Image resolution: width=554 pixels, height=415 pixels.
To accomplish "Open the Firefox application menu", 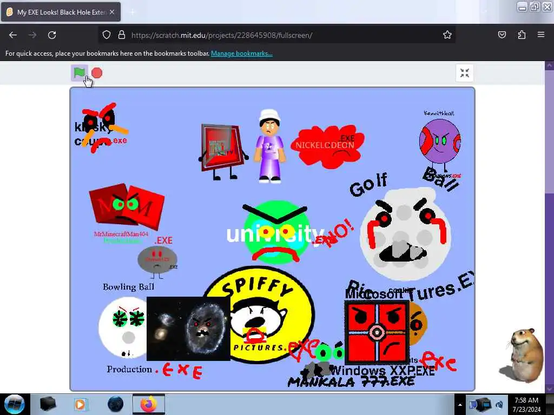I will [x=541, y=35].
